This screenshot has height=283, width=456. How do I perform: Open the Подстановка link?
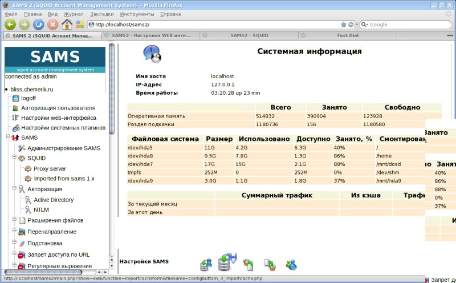tap(45, 244)
